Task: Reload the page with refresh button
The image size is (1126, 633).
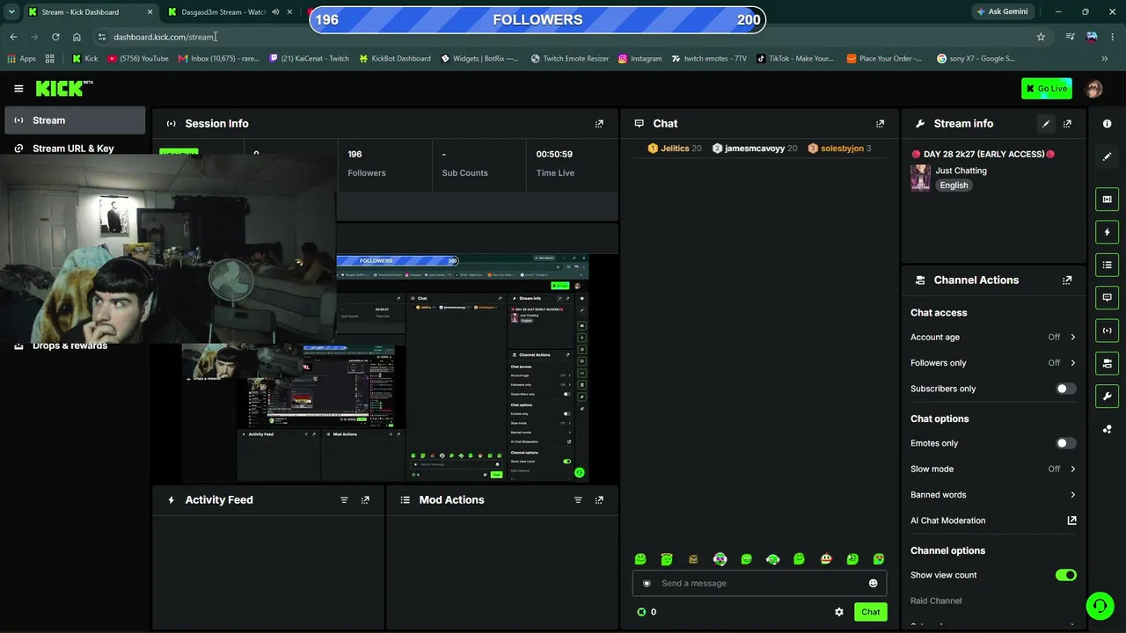Action: click(55, 37)
